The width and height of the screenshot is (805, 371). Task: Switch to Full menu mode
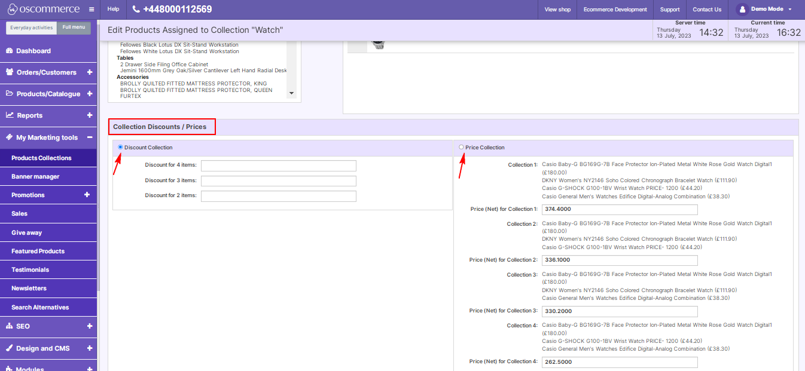point(74,27)
